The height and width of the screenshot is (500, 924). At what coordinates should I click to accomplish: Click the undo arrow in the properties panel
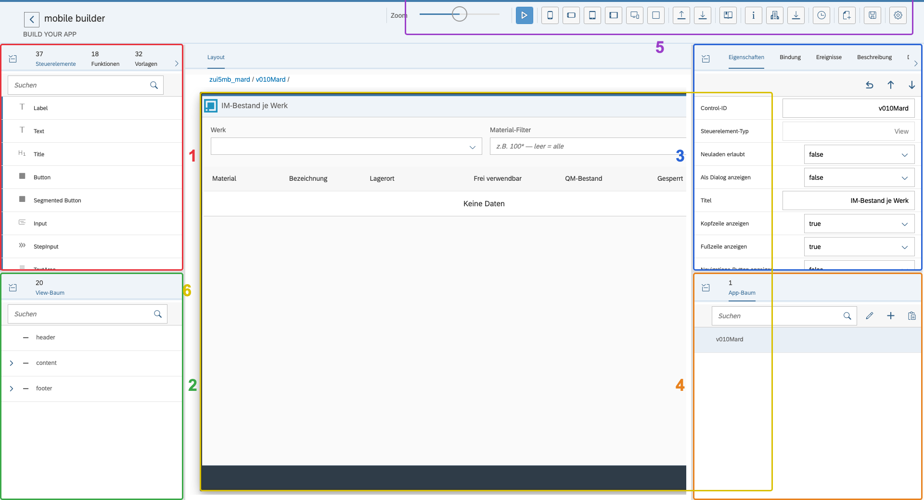tap(870, 85)
